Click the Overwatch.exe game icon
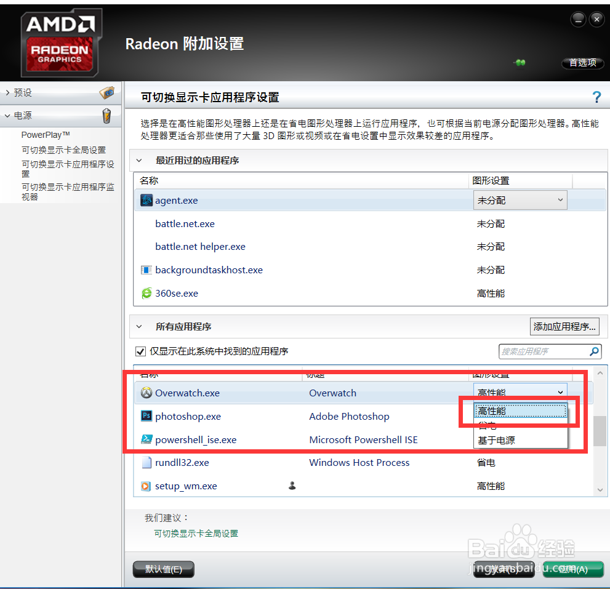The image size is (610, 589). [146, 393]
